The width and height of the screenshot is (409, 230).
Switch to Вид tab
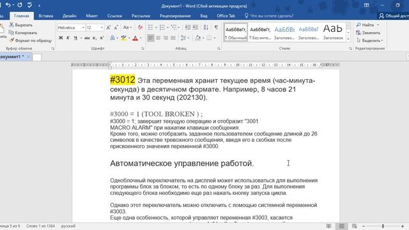[204, 16]
